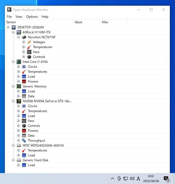
Task: Expand Temperatures under Intel Core i7-6700
Action: tap(18, 72)
